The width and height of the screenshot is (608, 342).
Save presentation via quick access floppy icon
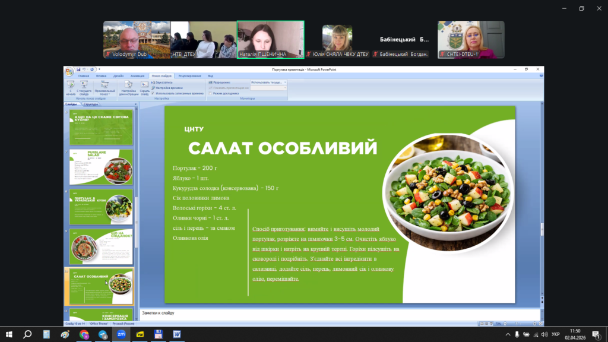click(77, 69)
